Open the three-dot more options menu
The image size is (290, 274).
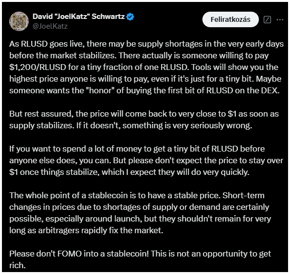pyautogui.click(x=280, y=19)
